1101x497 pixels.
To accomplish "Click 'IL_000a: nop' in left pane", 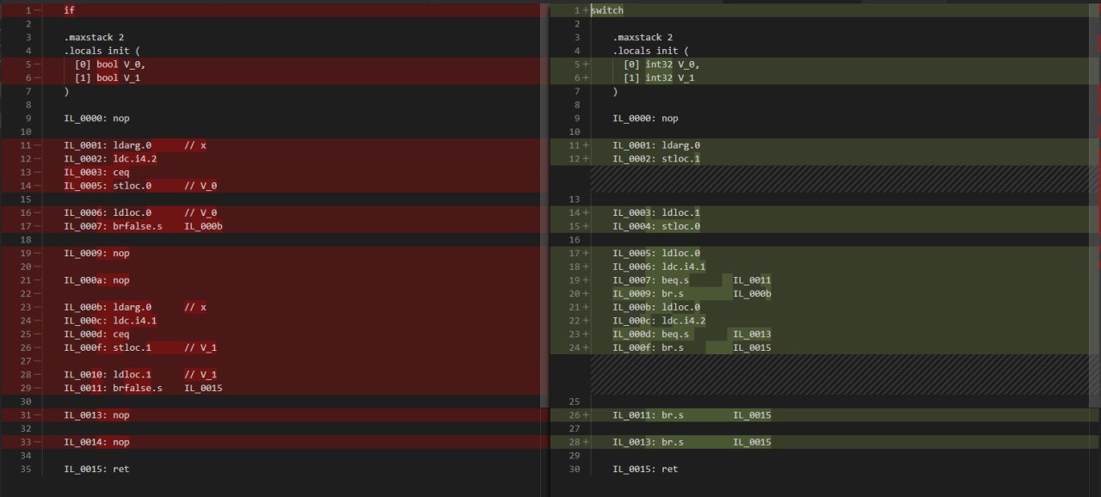I will click(x=96, y=280).
